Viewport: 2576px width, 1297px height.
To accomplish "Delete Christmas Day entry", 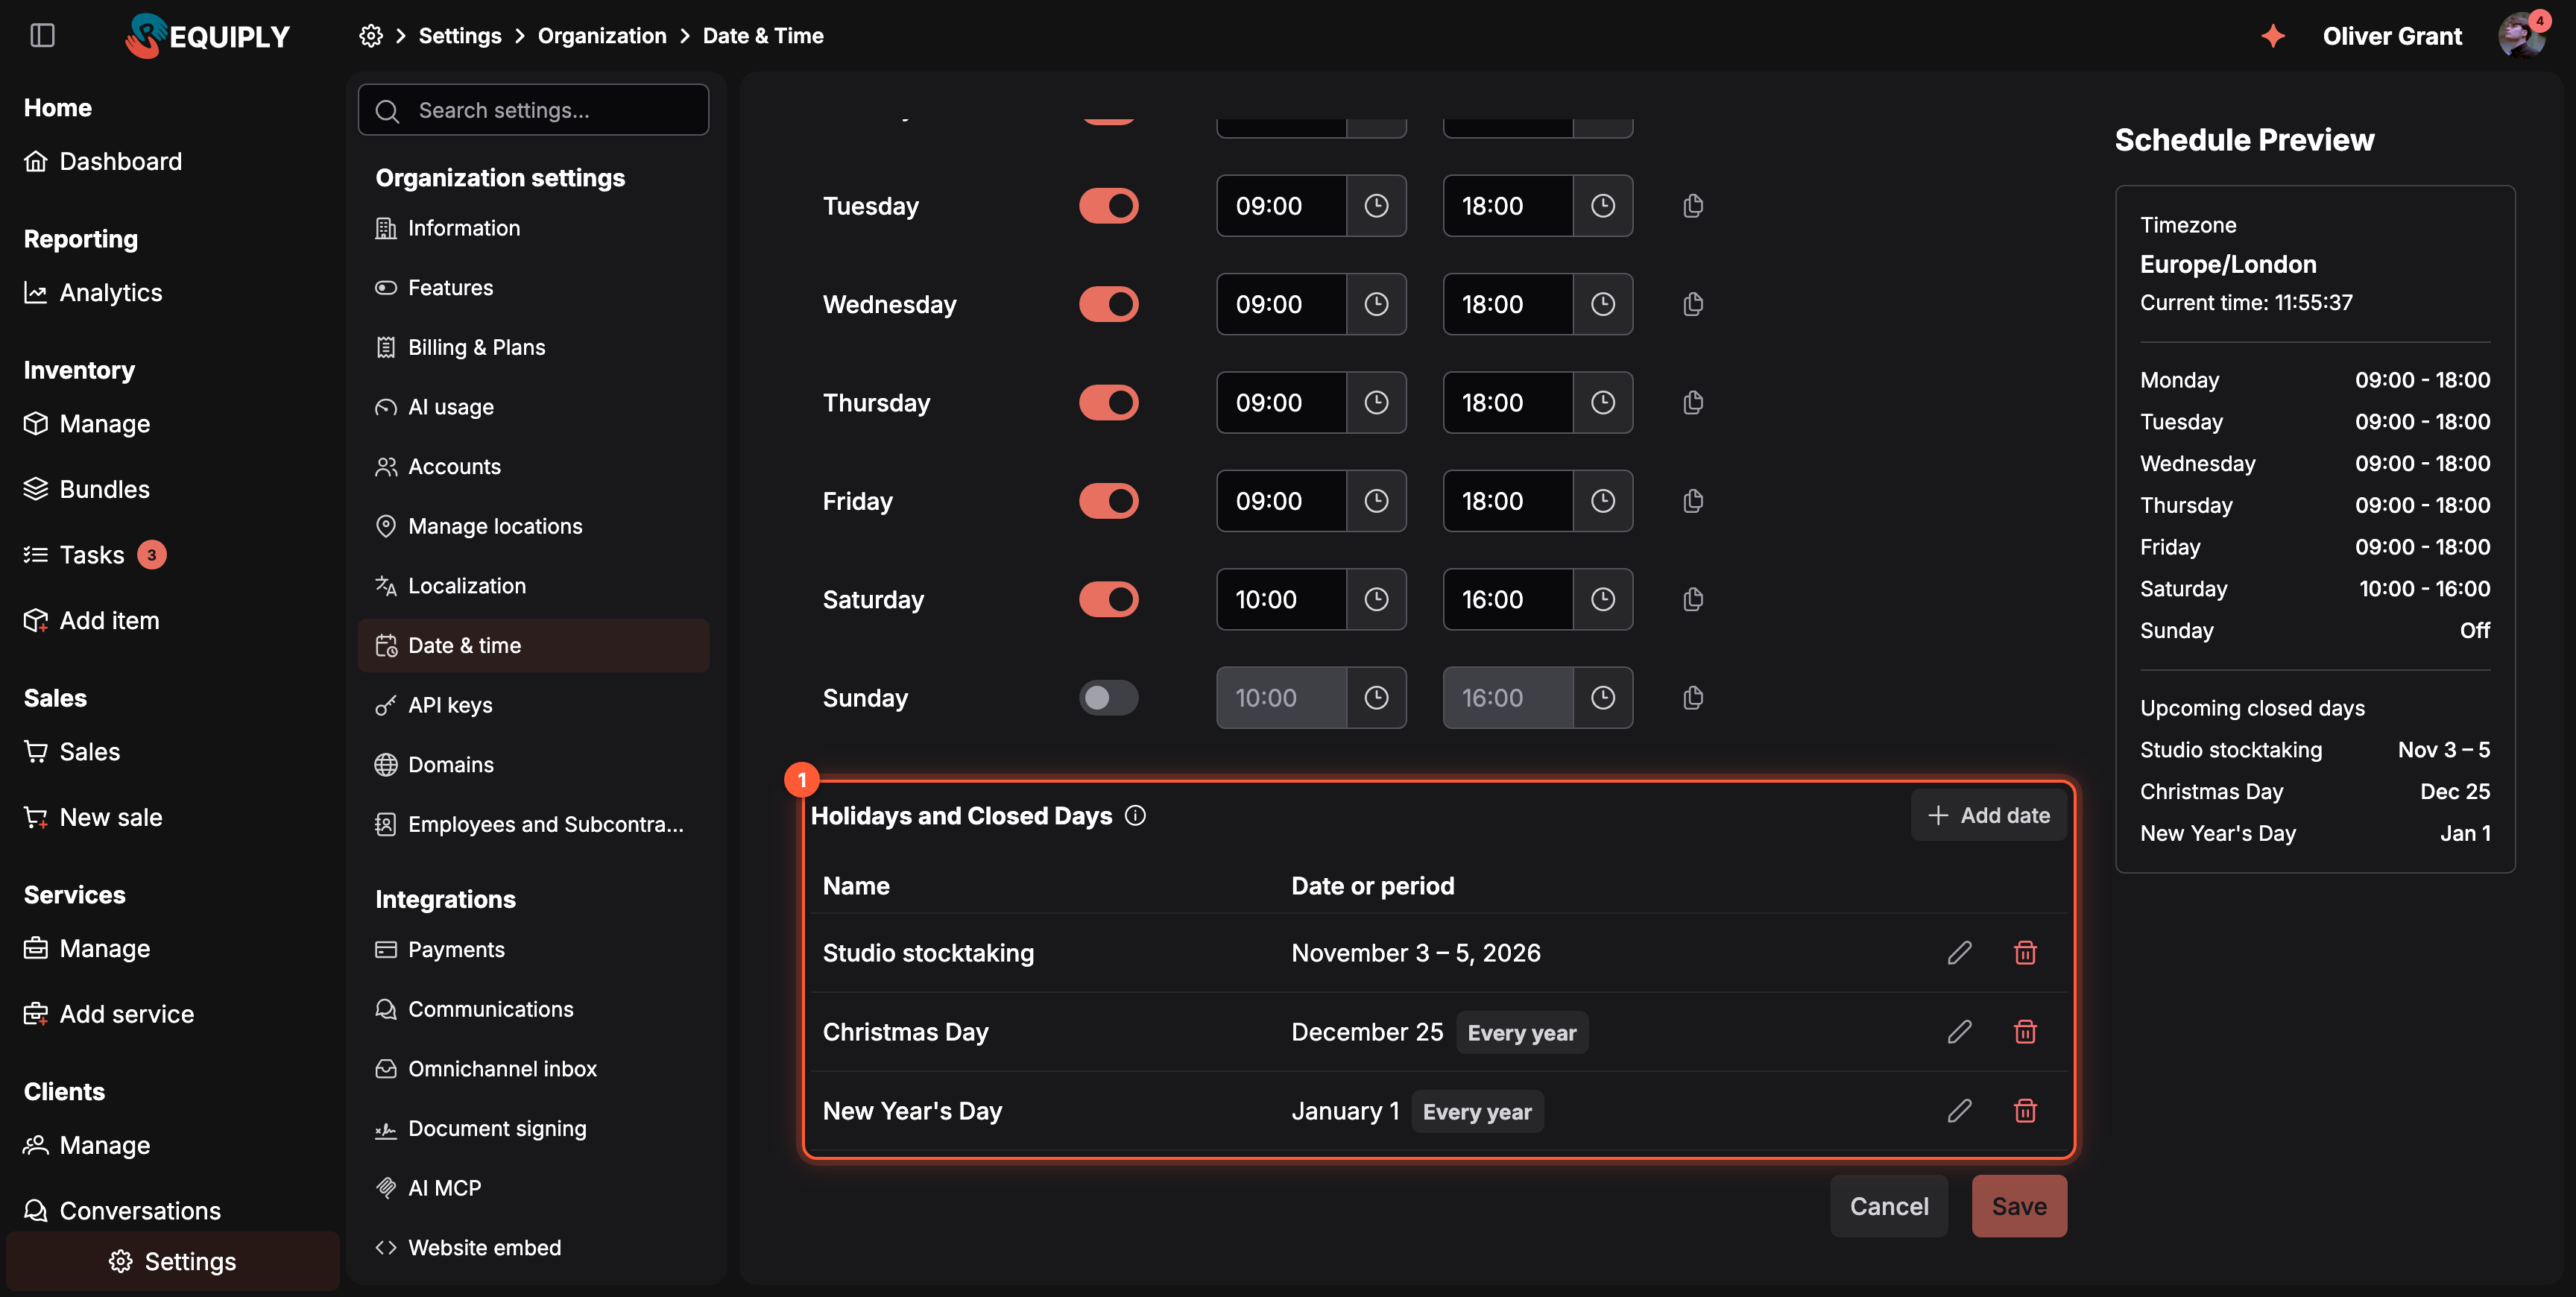I will (x=2025, y=1032).
